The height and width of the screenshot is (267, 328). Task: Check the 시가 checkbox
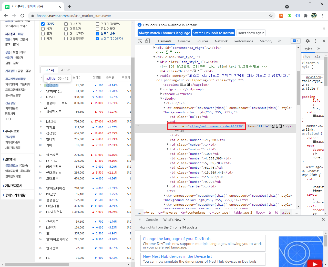(x=43, y=29)
